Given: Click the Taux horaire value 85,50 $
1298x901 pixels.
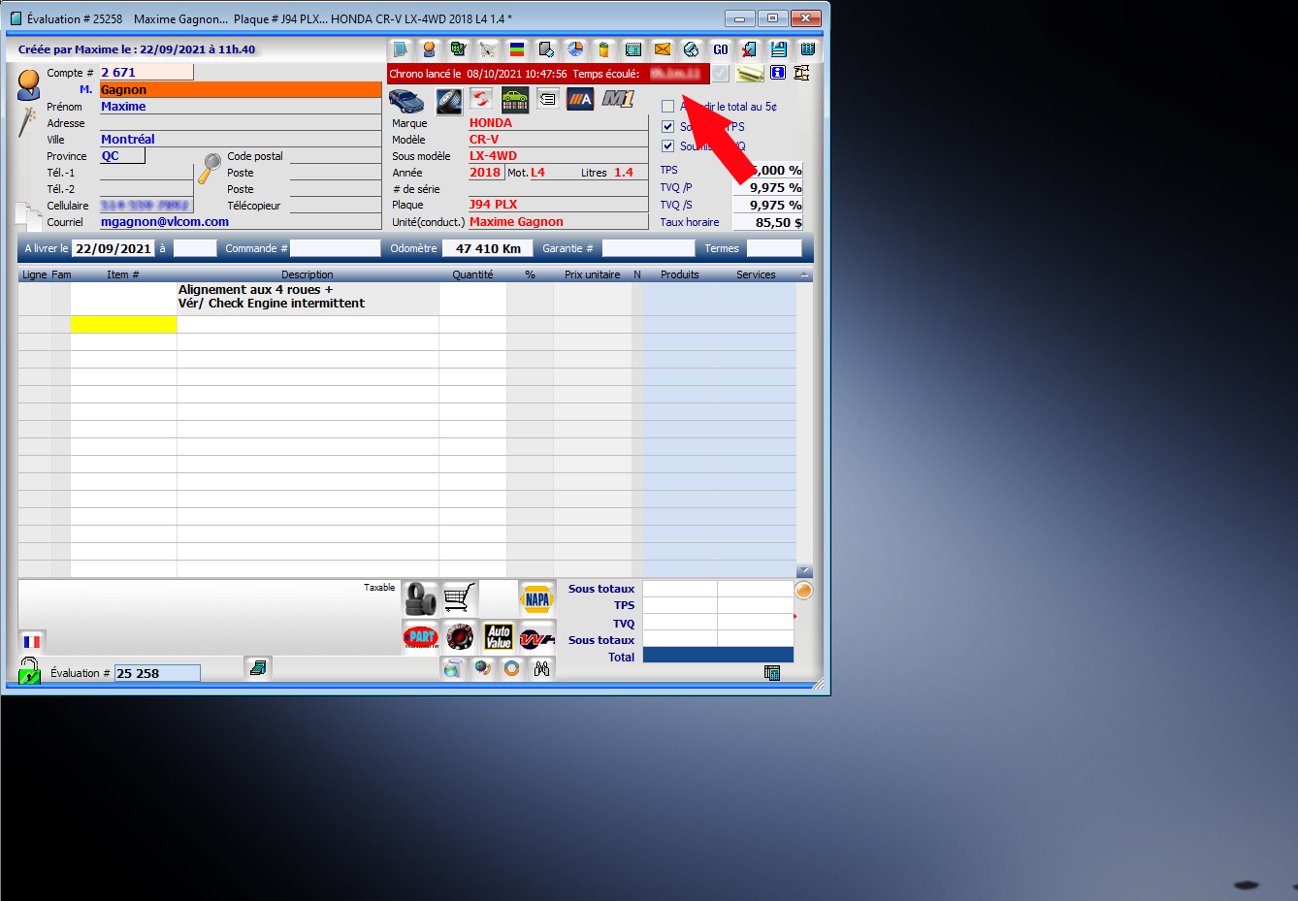Looking at the screenshot, I should click(767, 223).
